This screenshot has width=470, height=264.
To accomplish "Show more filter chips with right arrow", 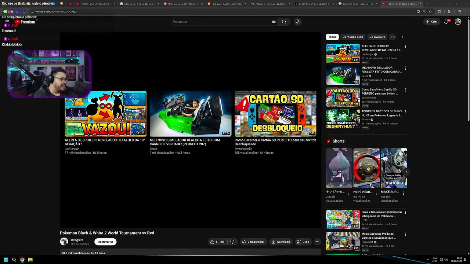I will point(402,37).
